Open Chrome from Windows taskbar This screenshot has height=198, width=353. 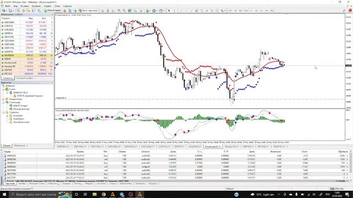104,194
